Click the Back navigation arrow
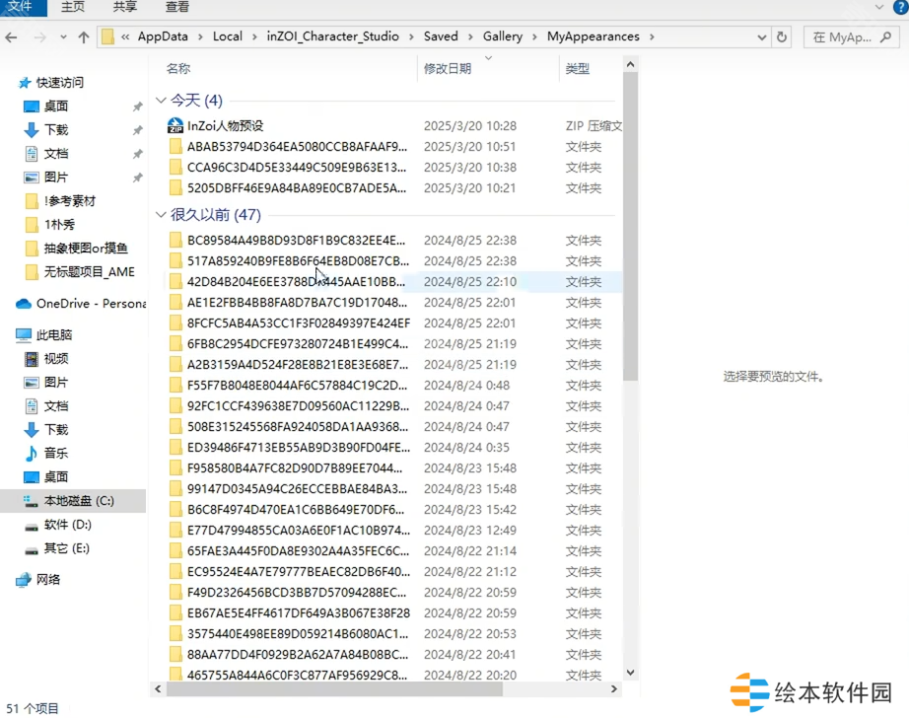 click(11, 37)
